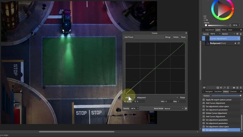
Task: Click the Delete Layer trash icon
Action: 241,88
